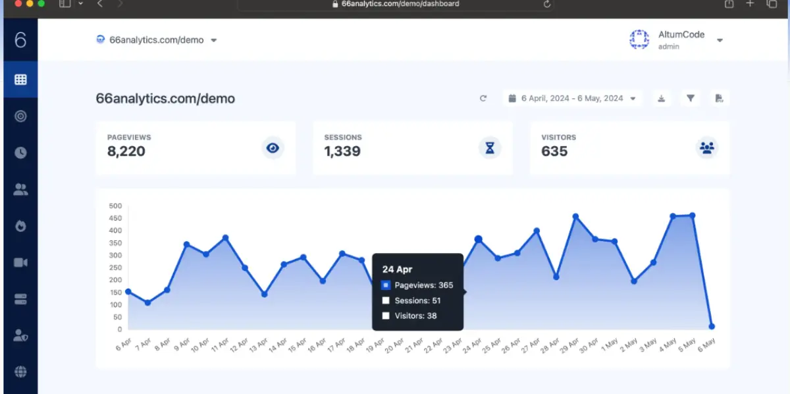Enable the Sessions checkbox in tooltip
This screenshot has height=394, width=790.
pyautogui.click(x=386, y=300)
